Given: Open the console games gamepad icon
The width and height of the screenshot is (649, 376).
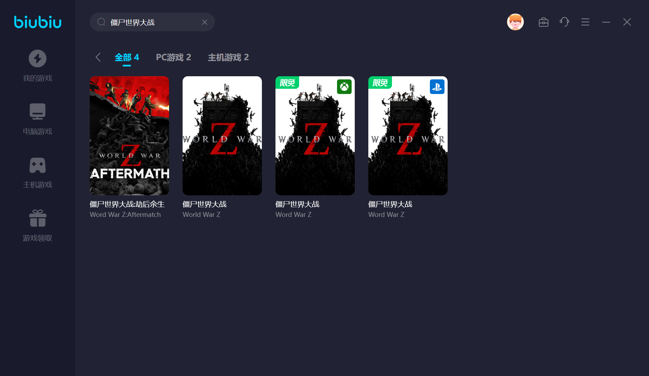Looking at the screenshot, I should (38, 165).
